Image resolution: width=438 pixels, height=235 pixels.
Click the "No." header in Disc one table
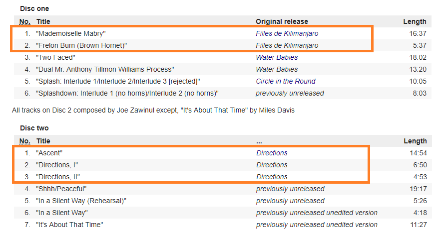[25, 21]
